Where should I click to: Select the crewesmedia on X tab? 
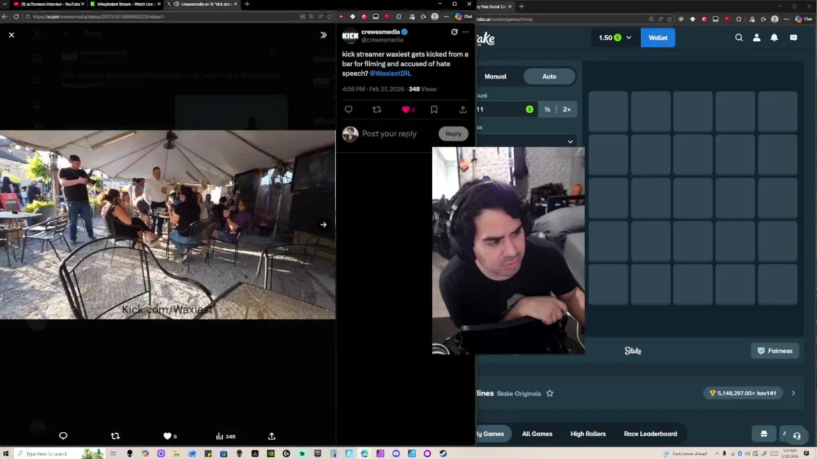click(x=202, y=4)
